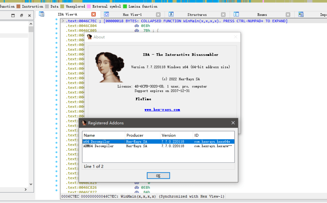Switch to the Structures tab
Viewport: 327px width, 203px height.
(x=197, y=15)
